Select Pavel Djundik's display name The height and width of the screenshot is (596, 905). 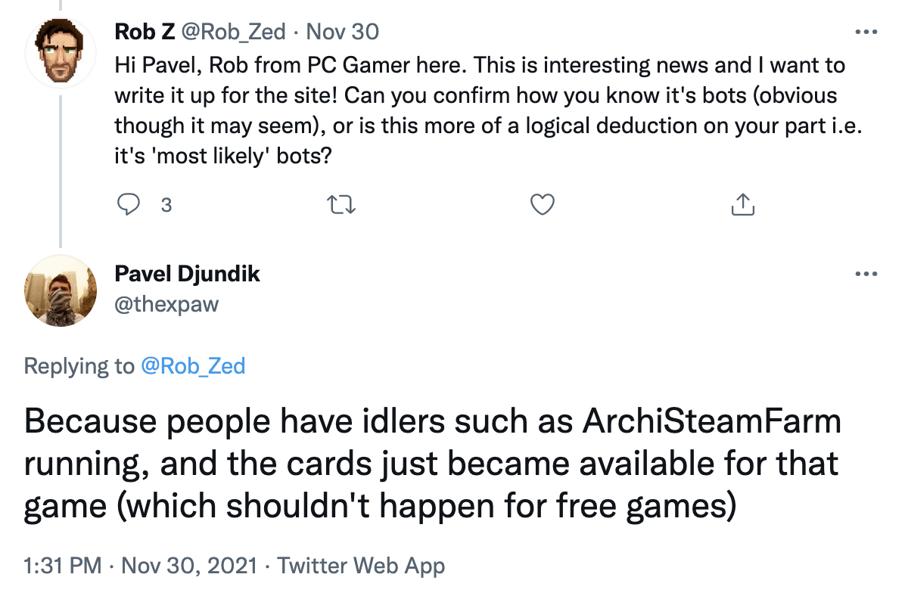tap(188, 274)
